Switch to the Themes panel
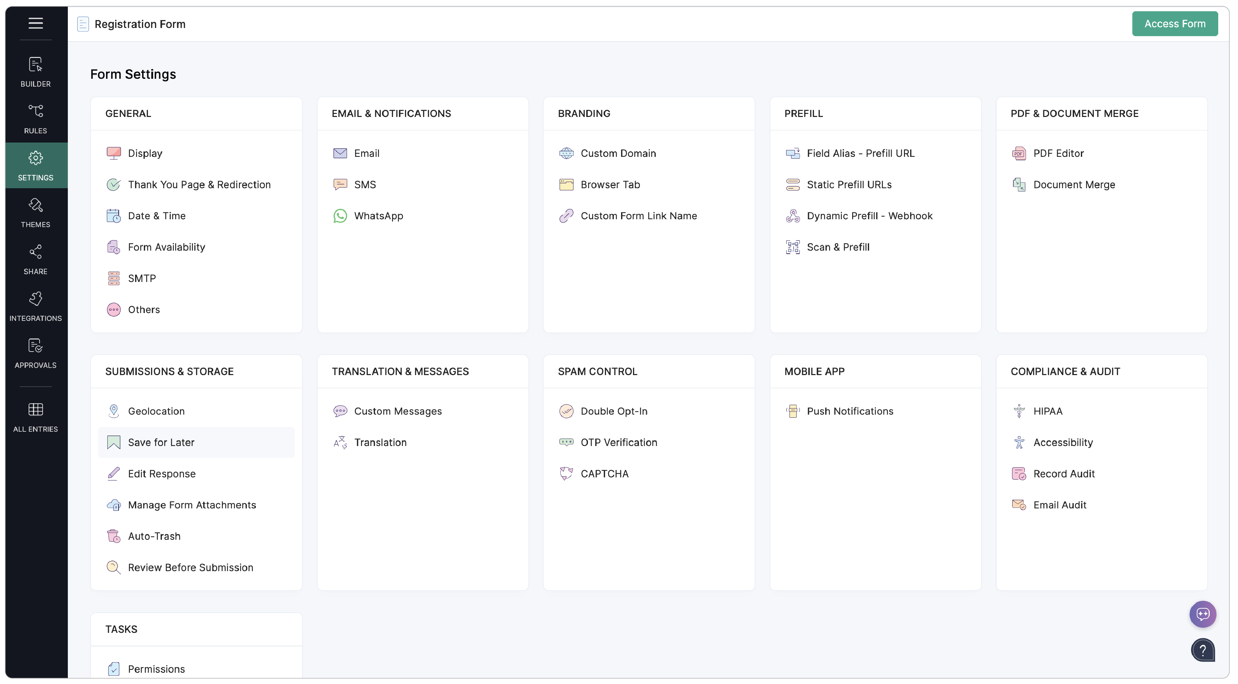This screenshot has height=684, width=1238. click(x=35, y=212)
